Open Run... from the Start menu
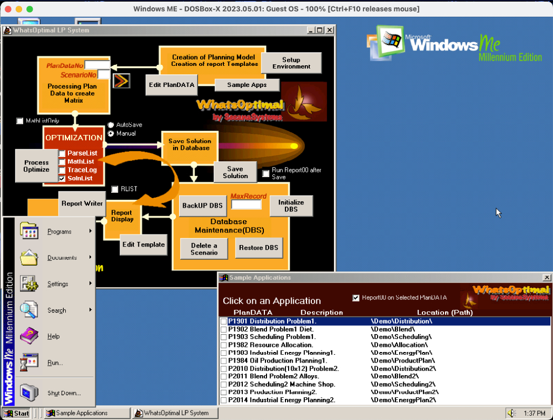This screenshot has height=420, width=553. coord(55,363)
